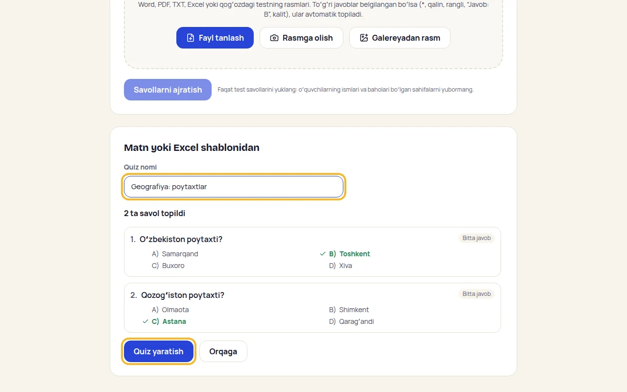
Task: Focus the Quiz nomi text field
Action: click(234, 187)
